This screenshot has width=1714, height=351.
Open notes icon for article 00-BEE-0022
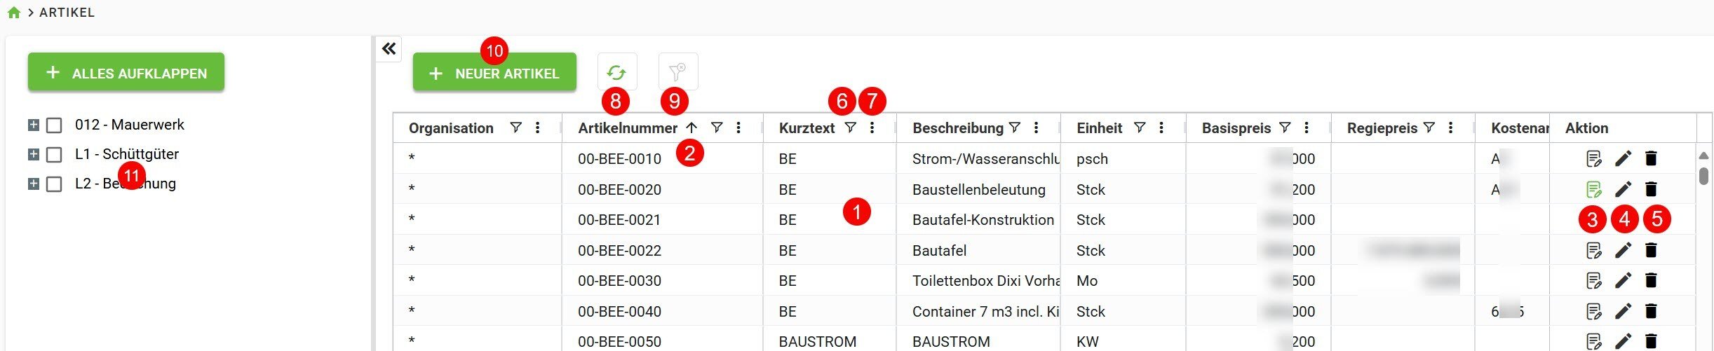point(1593,250)
